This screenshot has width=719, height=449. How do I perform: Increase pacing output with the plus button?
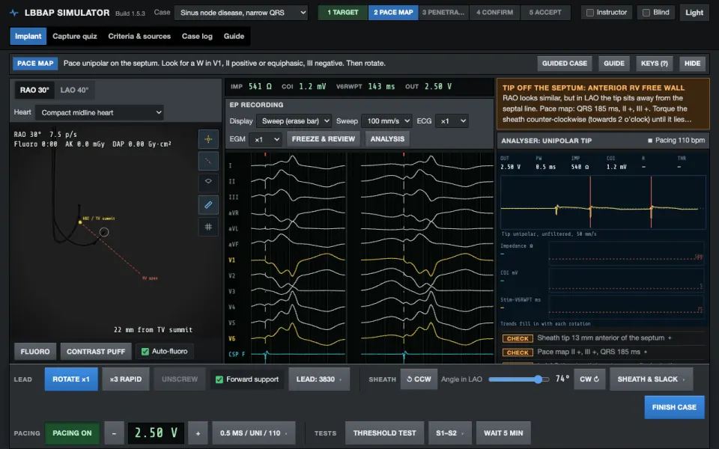click(x=198, y=433)
